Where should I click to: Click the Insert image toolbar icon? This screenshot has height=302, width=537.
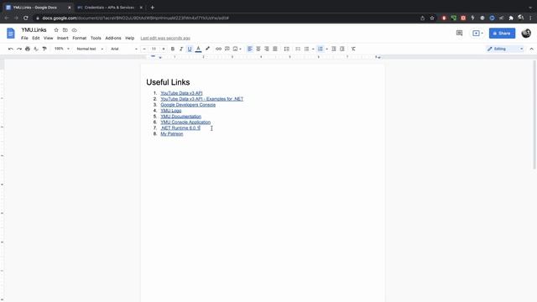235,49
